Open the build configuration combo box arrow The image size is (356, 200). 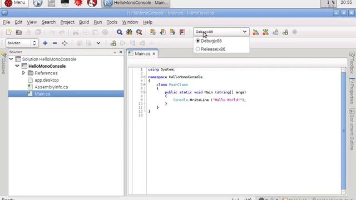click(245, 32)
